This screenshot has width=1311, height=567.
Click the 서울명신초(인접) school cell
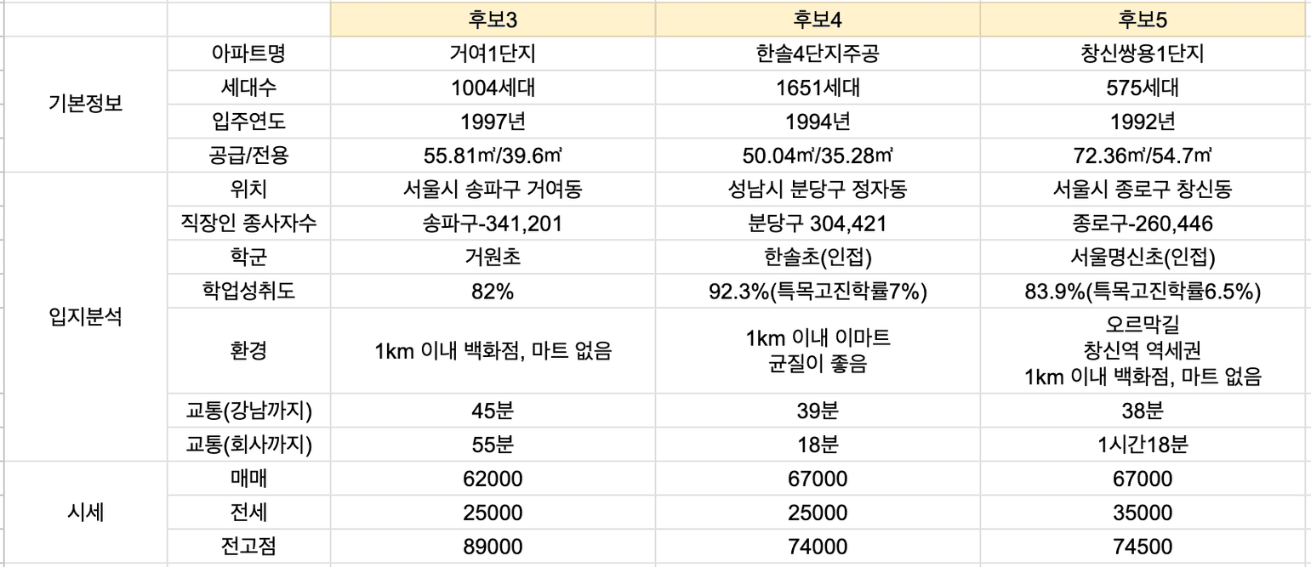tap(1143, 258)
